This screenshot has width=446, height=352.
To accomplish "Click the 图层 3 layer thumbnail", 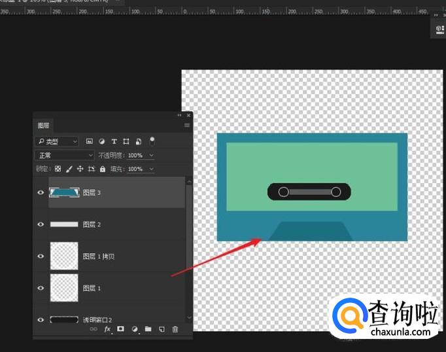I will tap(64, 192).
